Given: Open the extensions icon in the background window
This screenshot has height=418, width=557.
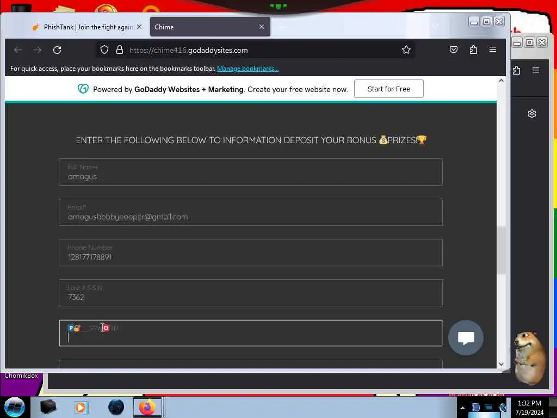Looking at the screenshot, I should point(517,70).
